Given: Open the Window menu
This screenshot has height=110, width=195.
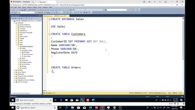Looking at the screenshot, I should tap(45, 7).
